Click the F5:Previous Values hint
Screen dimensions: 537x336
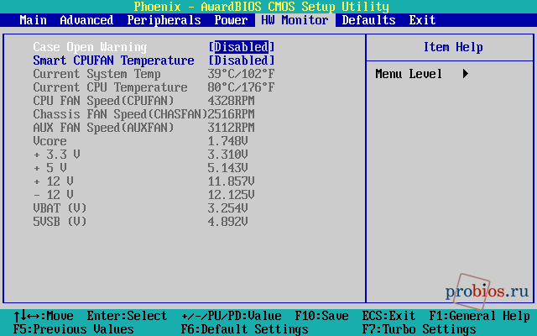click(x=73, y=329)
